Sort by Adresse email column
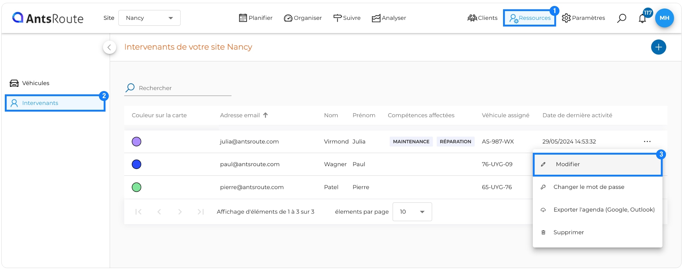This screenshot has height=272, width=683. point(244,115)
